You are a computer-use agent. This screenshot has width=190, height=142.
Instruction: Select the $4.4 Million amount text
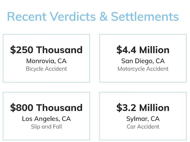tap(143, 50)
